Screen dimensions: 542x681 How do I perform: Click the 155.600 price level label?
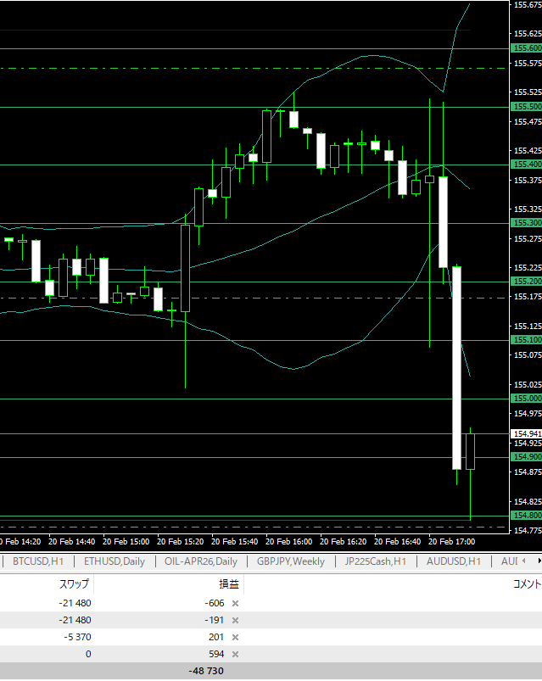click(527, 48)
